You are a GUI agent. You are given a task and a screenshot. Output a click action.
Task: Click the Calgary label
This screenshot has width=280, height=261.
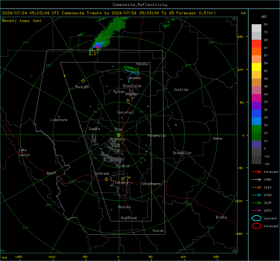tap(121, 182)
